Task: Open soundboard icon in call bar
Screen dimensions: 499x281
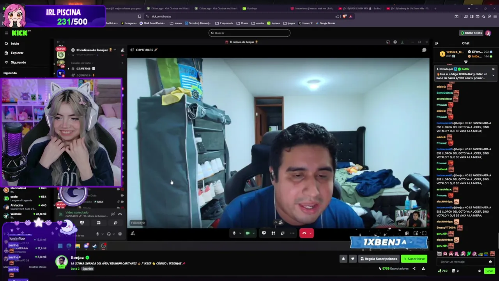Action: coord(283,233)
